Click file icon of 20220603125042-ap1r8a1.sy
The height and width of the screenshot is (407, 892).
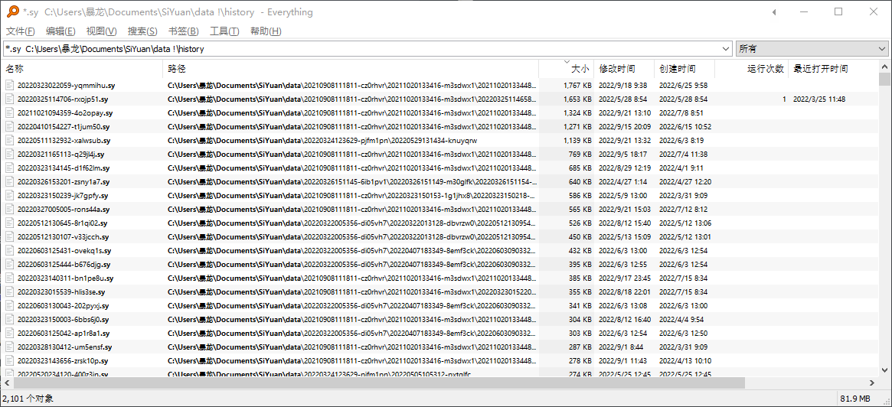coord(10,333)
